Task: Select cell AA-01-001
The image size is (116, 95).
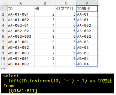Action: click(x=21, y=14)
